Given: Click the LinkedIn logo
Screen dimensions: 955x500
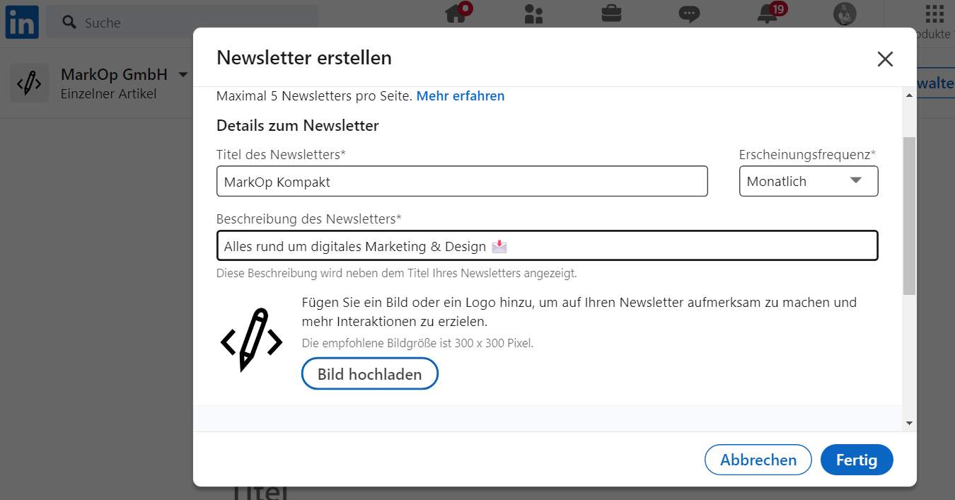Looking at the screenshot, I should (22, 22).
